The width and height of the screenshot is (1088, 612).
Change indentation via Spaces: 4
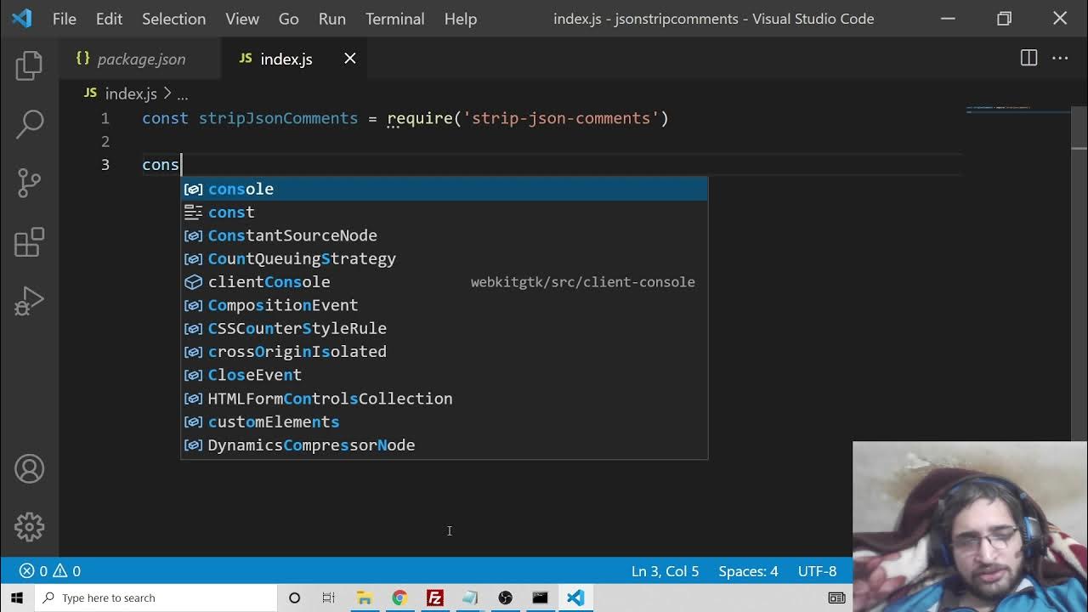coord(748,571)
